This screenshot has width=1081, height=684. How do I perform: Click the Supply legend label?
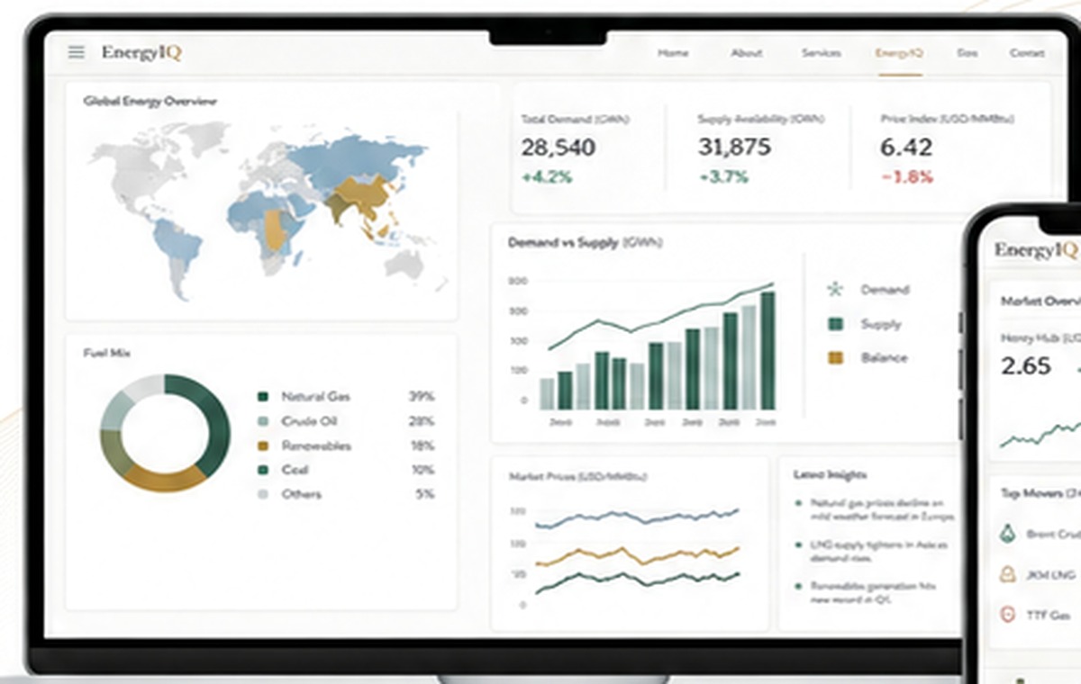tap(881, 324)
